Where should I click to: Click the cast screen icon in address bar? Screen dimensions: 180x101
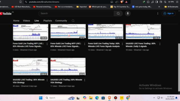click(112, 2)
